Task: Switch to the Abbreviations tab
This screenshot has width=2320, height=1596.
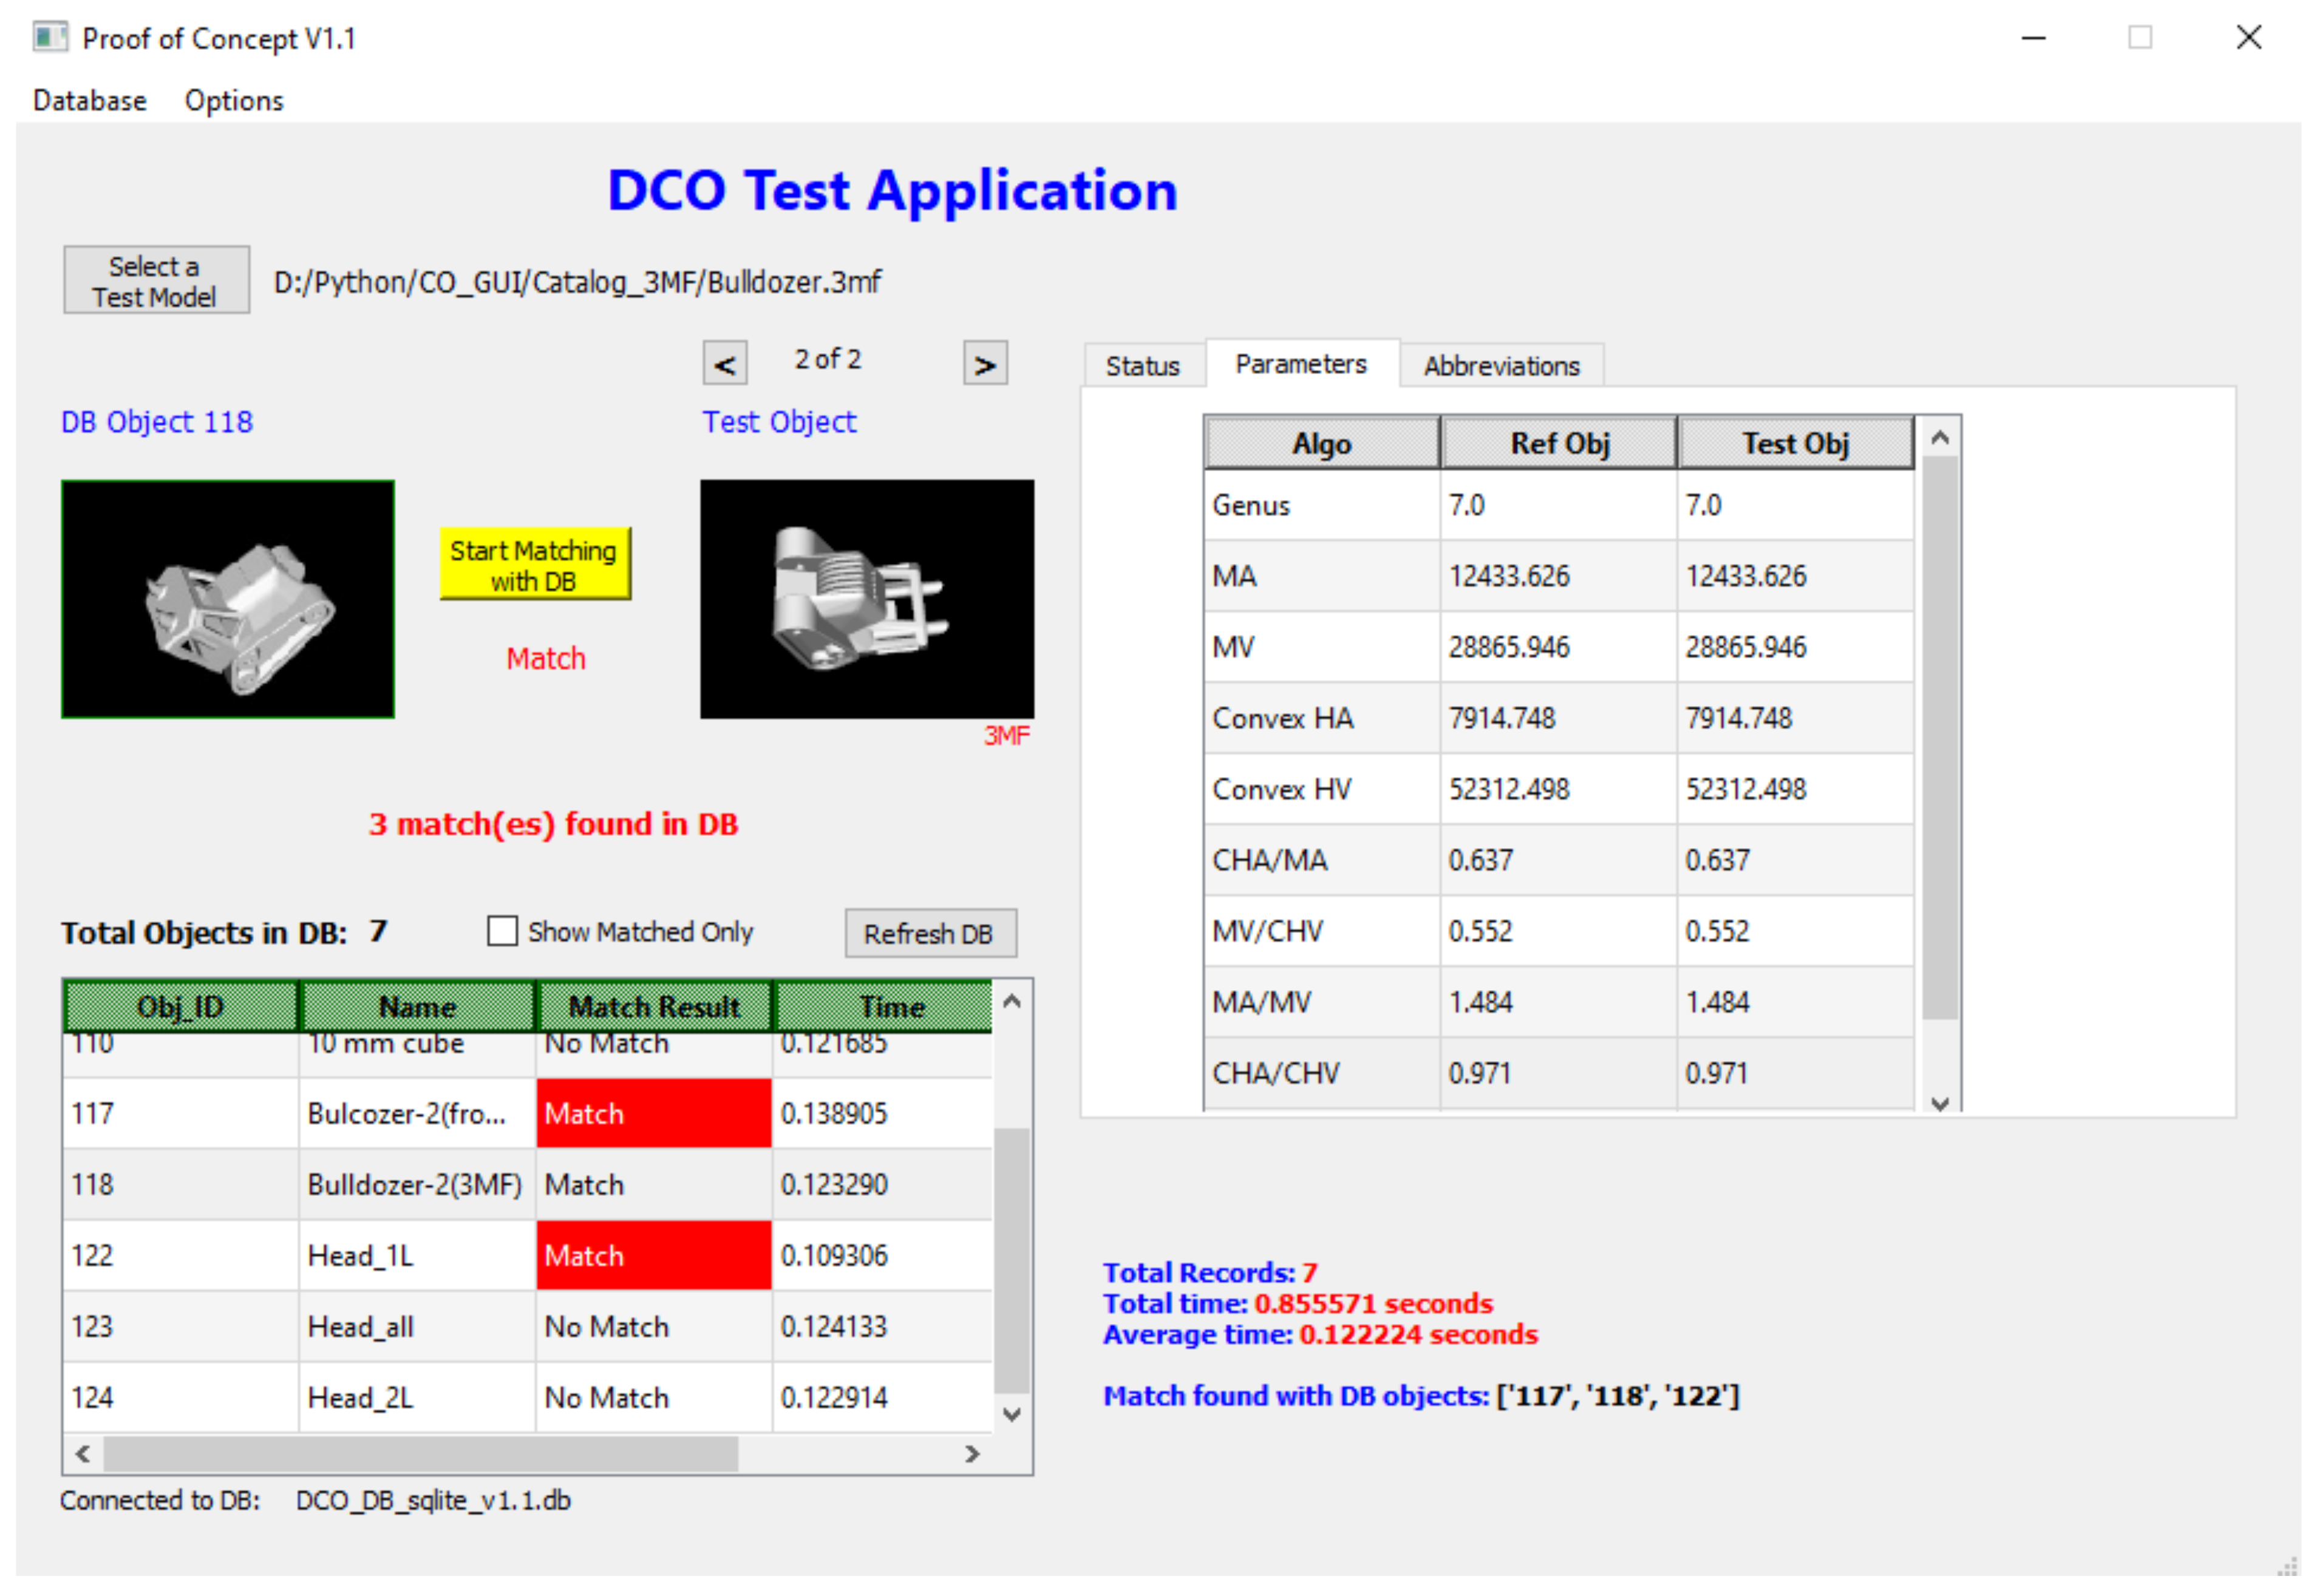Action: tap(1501, 366)
